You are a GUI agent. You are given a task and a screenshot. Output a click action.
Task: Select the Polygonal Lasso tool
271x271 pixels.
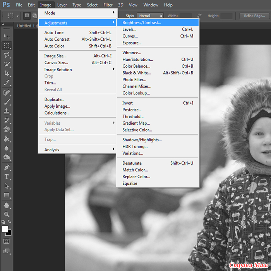point(7,55)
